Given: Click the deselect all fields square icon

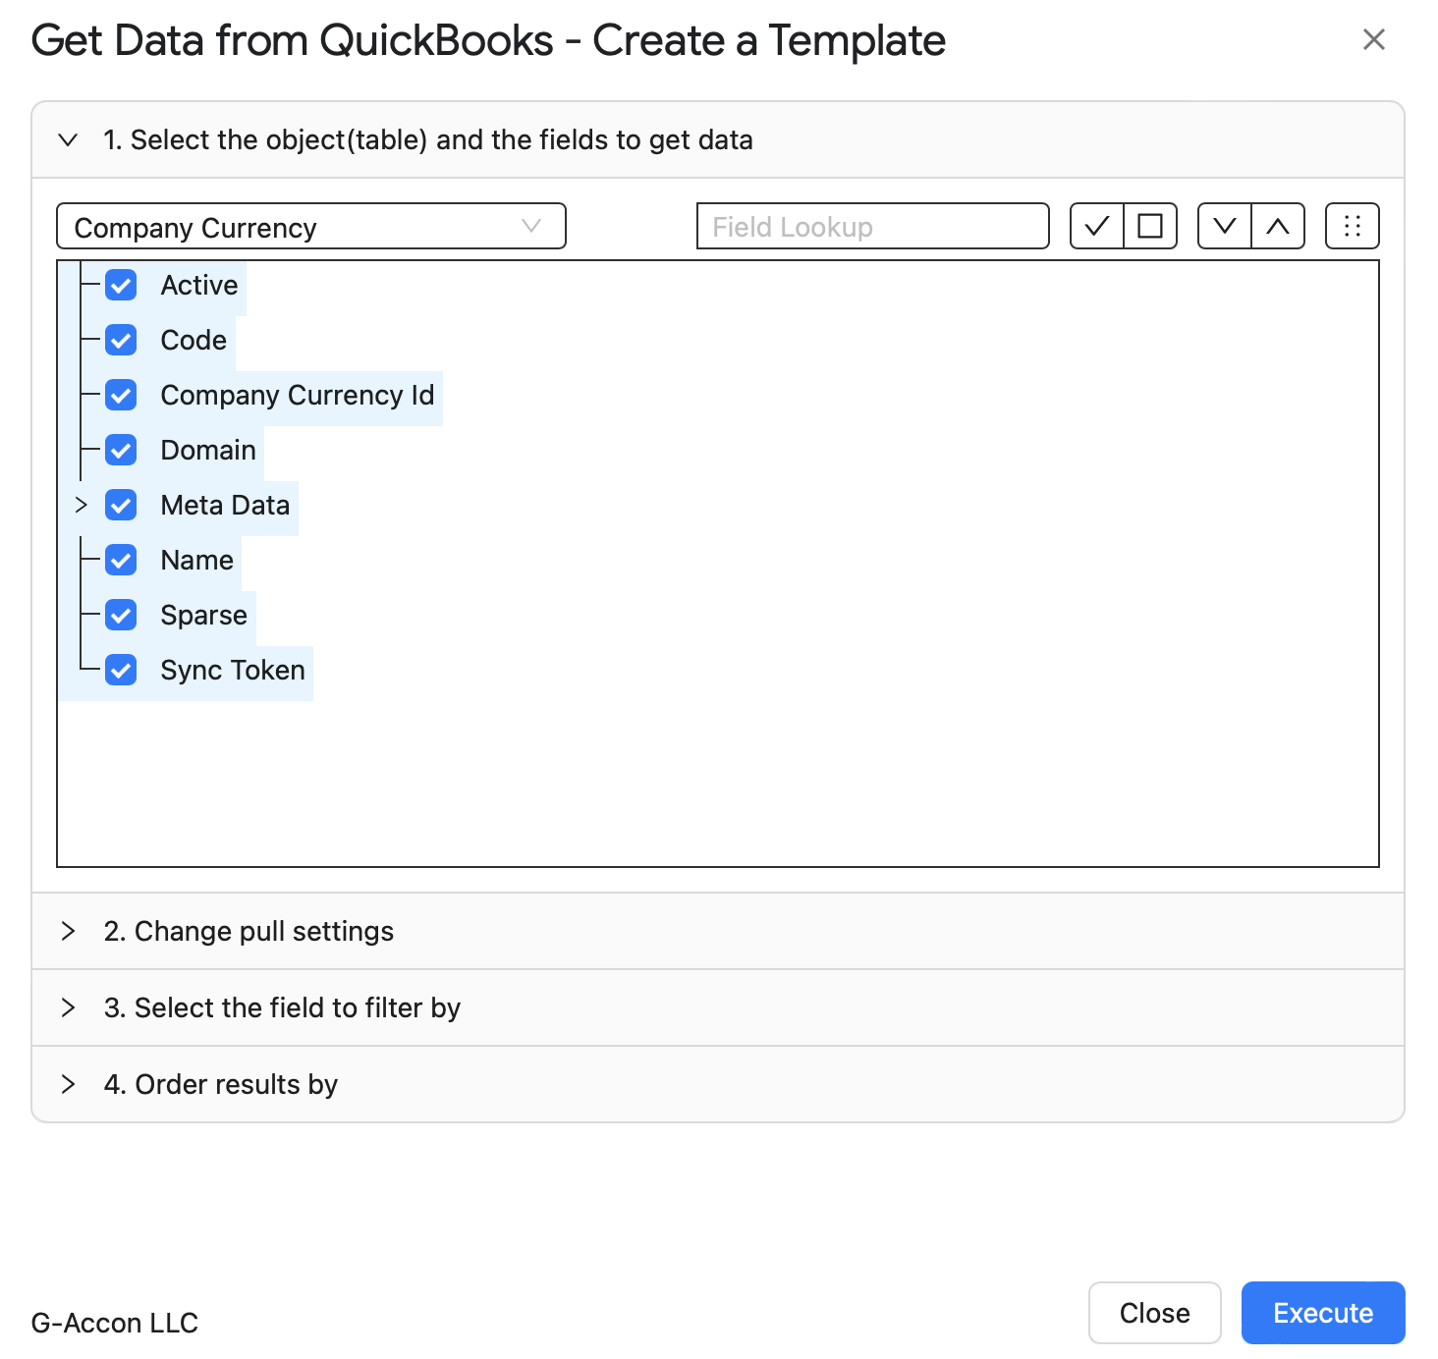Looking at the screenshot, I should (x=1150, y=227).
